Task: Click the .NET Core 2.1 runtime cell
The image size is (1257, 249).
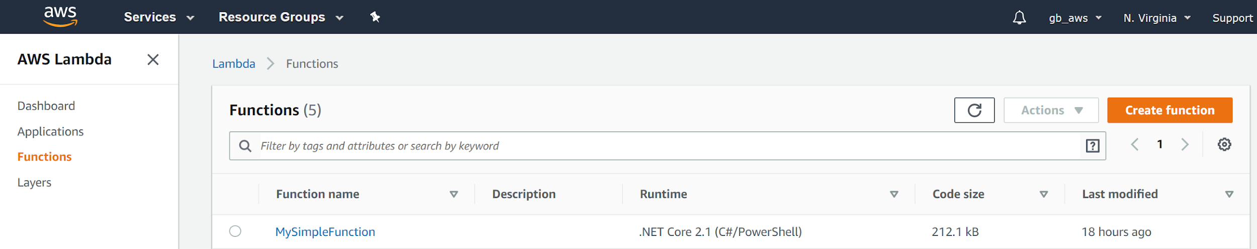Action: (x=720, y=232)
